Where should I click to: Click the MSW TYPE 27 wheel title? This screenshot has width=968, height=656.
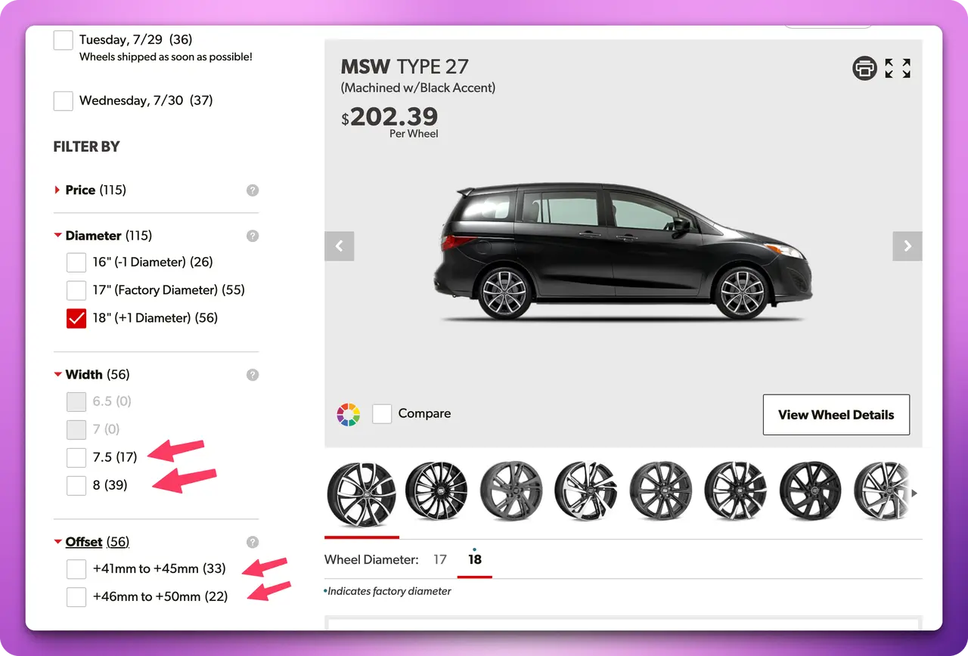(x=405, y=67)
